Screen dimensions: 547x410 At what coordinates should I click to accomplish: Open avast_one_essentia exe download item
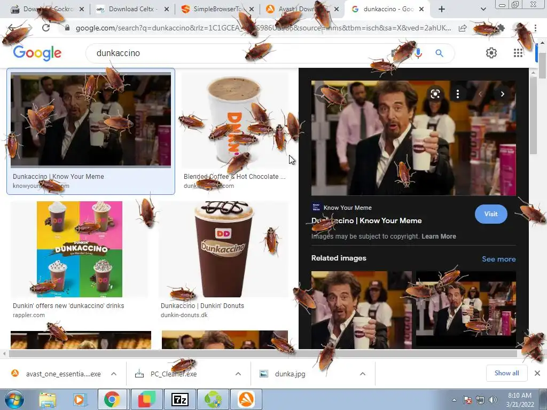63,374
